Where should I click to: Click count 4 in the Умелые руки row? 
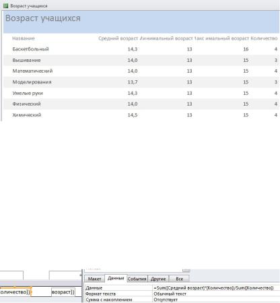(276, 93)
